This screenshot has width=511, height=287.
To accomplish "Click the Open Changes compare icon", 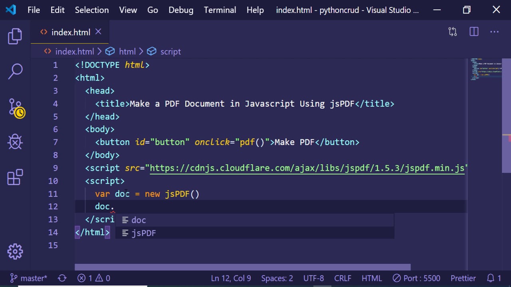I will [452, 32].
